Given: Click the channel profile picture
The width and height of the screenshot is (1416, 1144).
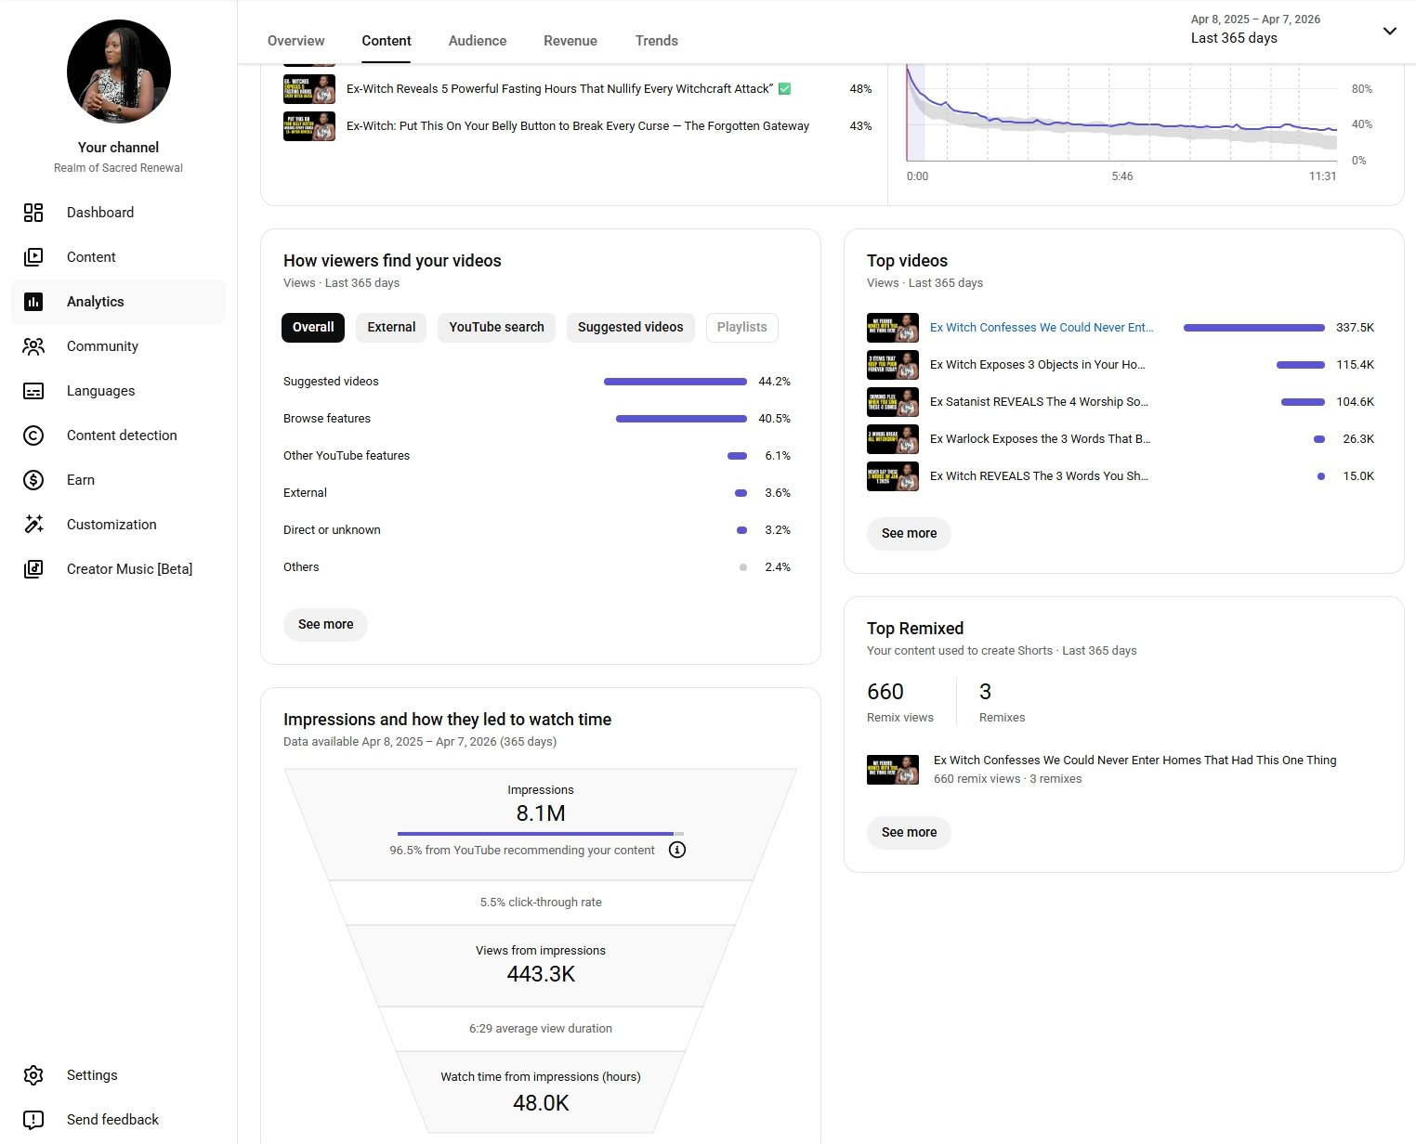Looking at the screenshot, I should point(119,71).
